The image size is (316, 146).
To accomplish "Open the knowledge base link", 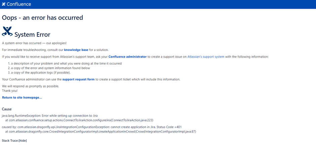I will click(x=76, y=50).
